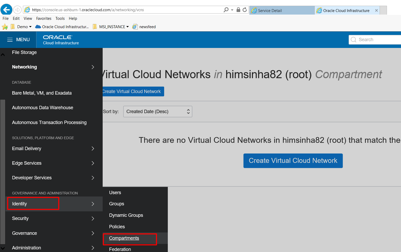Expand the Governance submenu chevron

coord(93,233)
